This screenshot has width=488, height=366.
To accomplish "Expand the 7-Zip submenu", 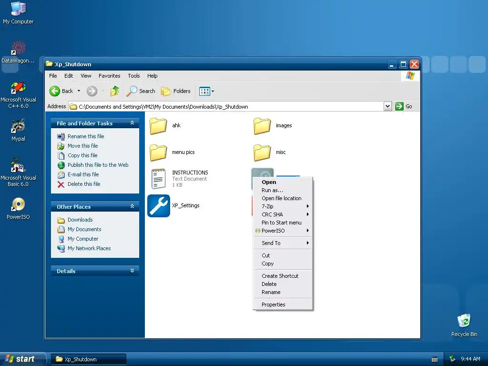I will pos(283,206).
